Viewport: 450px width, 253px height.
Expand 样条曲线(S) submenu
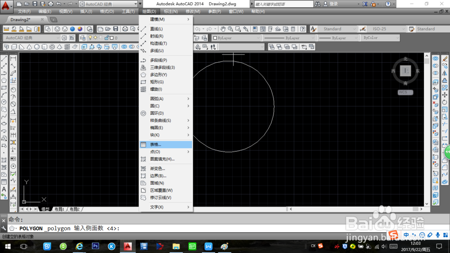pyautogui.click(x=166, y=120)
